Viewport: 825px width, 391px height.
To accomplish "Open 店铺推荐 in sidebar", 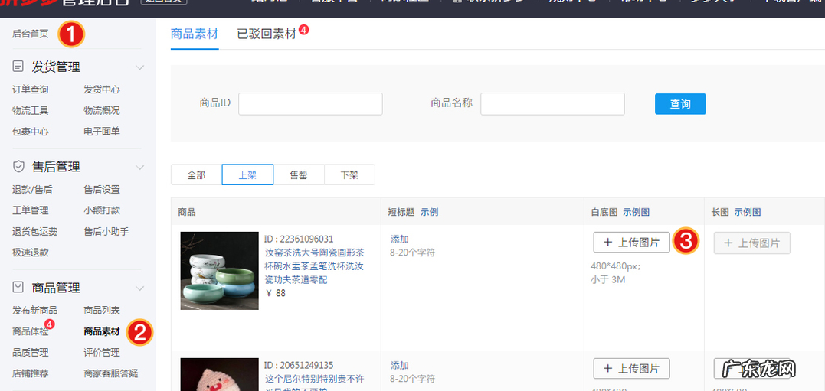I will (x=31, y=373).
